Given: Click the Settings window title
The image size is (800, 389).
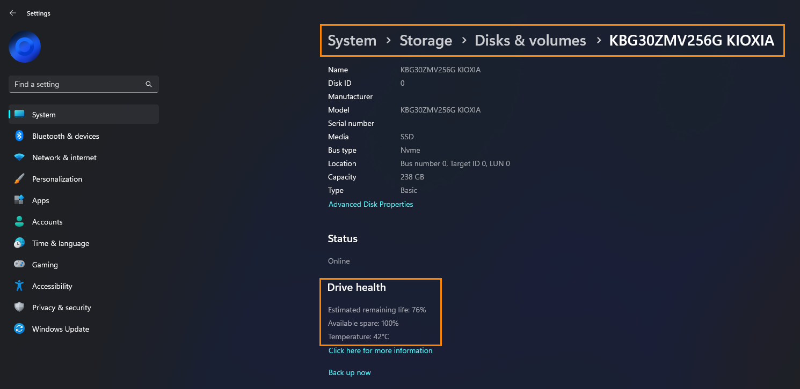Looking at the screenshot, I should (39, 13).
